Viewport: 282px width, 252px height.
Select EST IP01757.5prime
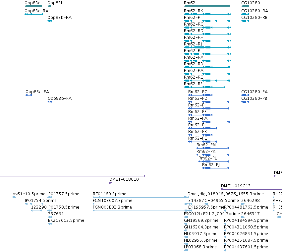(50, 198)
